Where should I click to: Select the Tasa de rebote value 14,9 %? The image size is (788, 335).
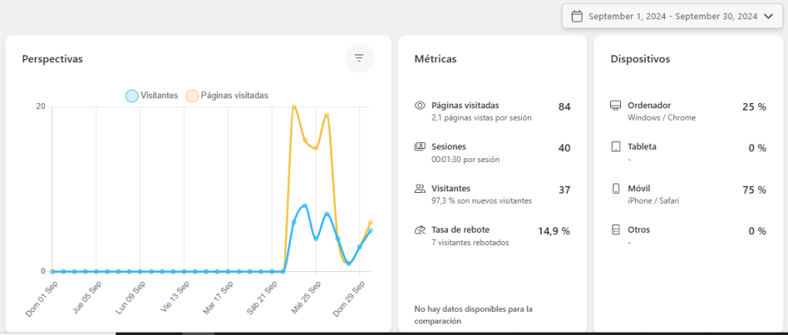pyautogui.click(x=553, y=231)
